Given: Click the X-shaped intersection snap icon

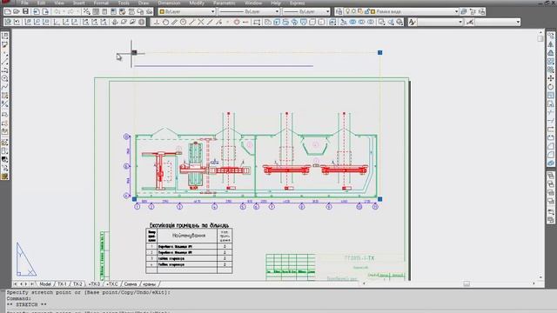Looking at the screenshot, I should pos(201,22).
